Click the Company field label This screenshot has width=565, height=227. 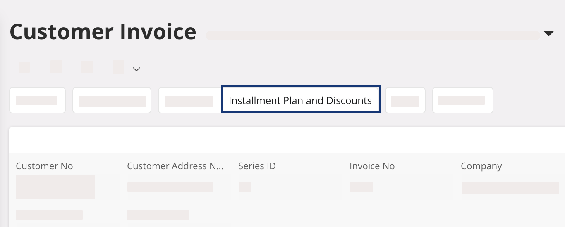point(481,166)
